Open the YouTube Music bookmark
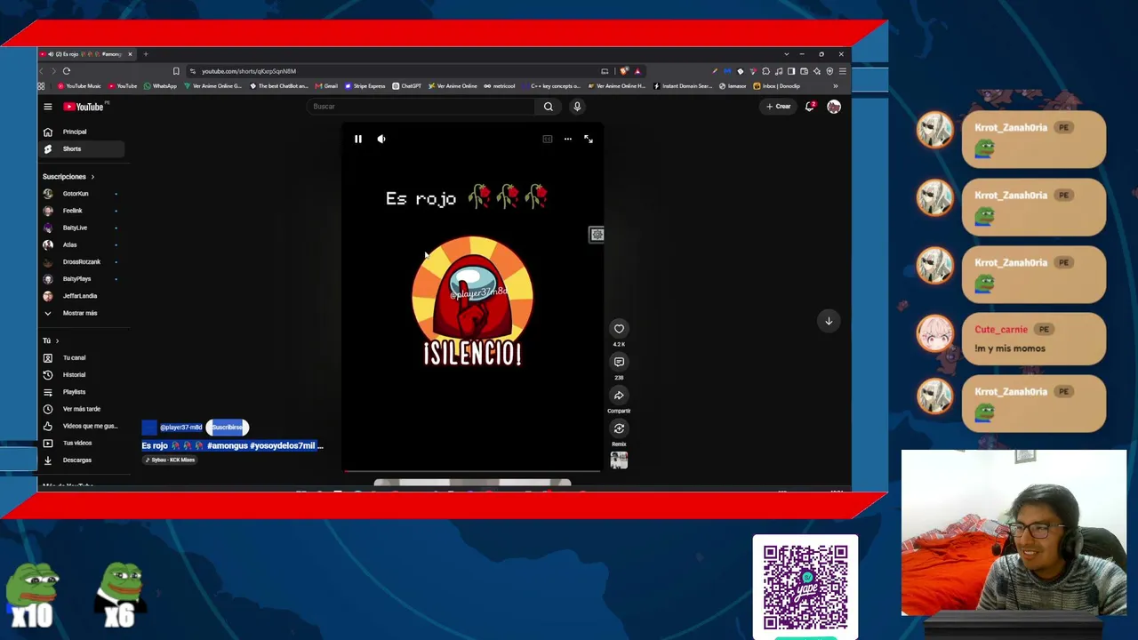This screenshot has width=1138, height=640. pos(79,86)
